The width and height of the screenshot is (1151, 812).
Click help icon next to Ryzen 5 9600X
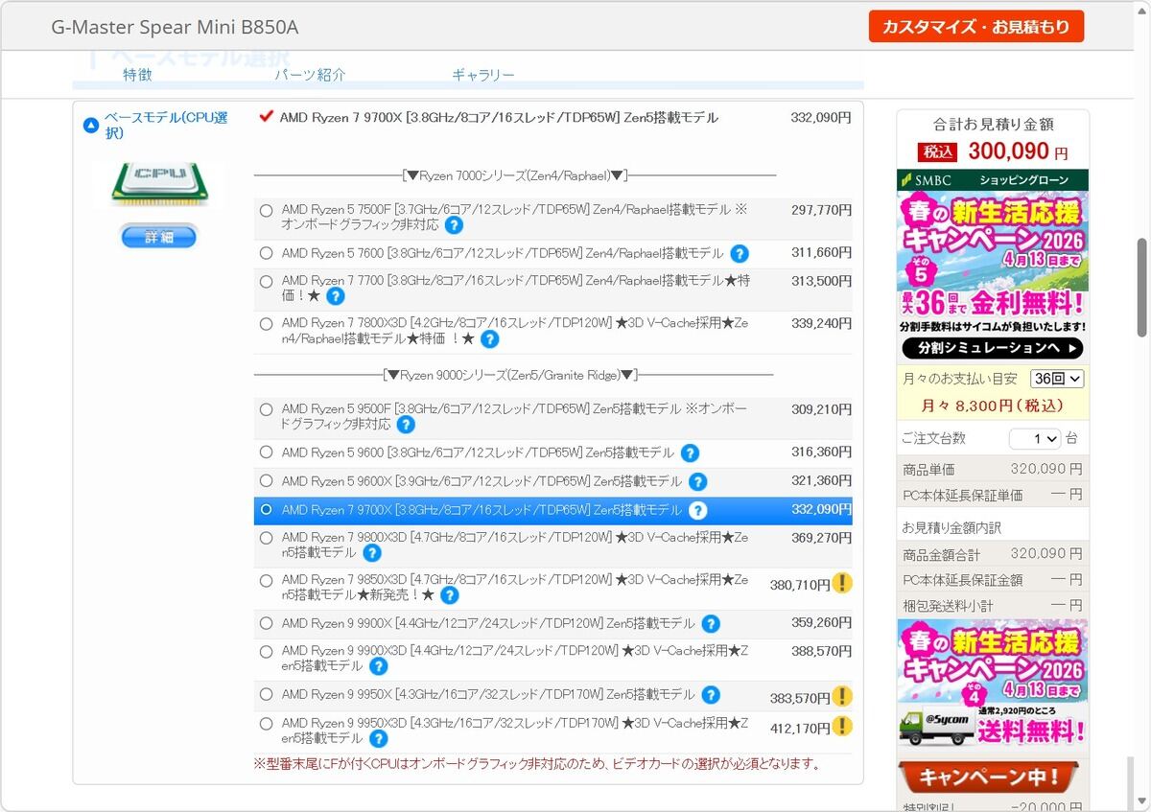pos(697,482)
